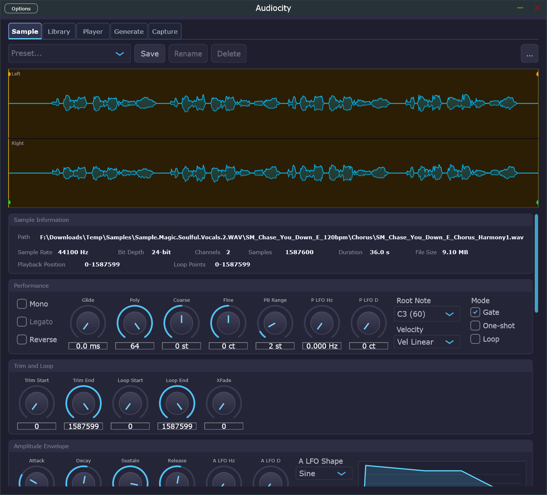Click the P LFO D knob
Viewport: 547px width, 495px height.
(x=369, y=323)
